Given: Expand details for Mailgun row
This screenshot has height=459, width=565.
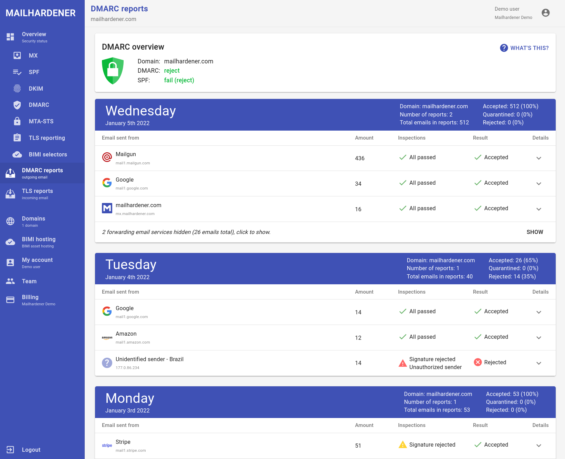Looking at the screenshot, I should [538, 158].
